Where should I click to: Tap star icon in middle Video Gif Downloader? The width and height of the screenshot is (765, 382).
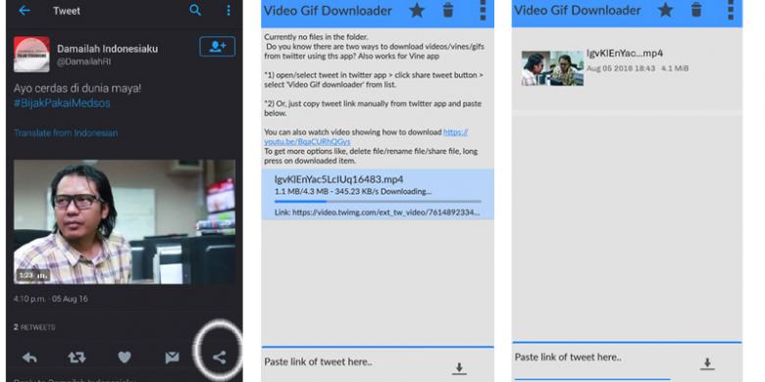point(417,10)
